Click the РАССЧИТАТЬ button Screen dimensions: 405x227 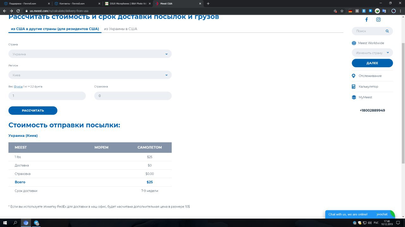pyautogui.click(x=33, y=111)
